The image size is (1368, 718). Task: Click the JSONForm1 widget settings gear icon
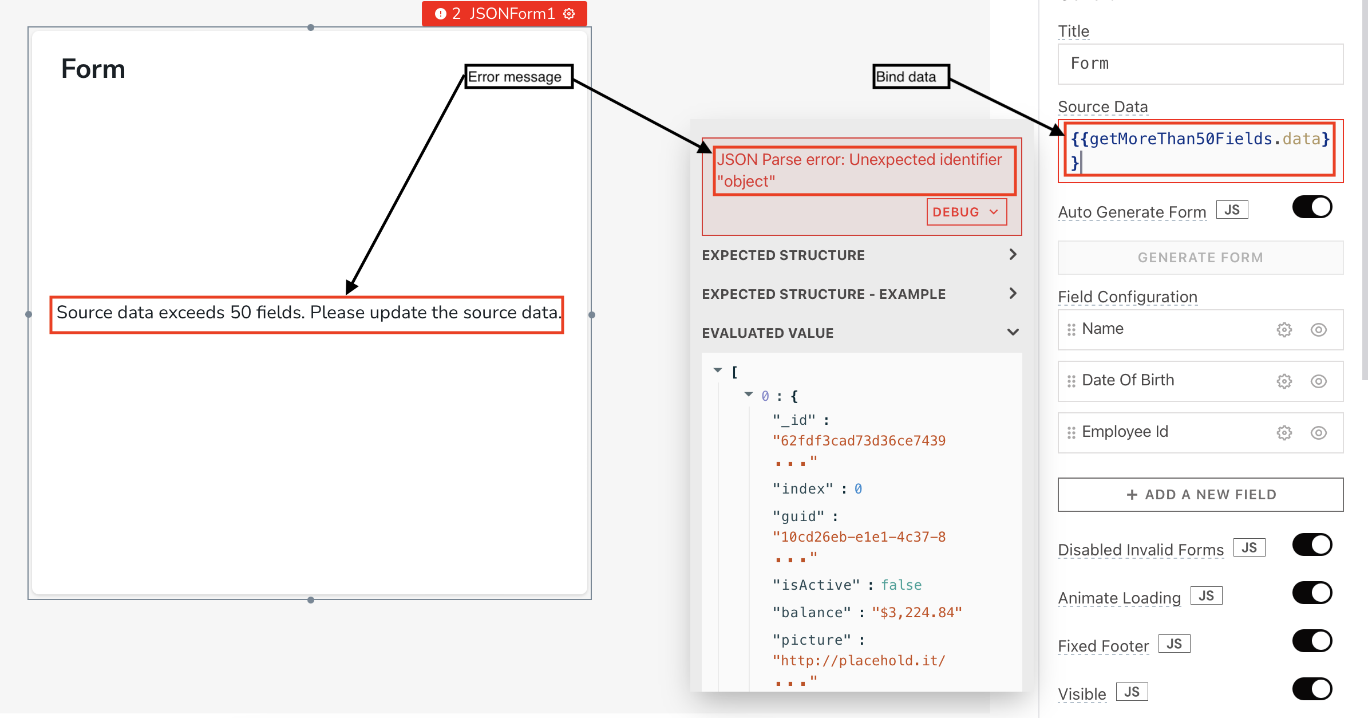click(569, 14)
